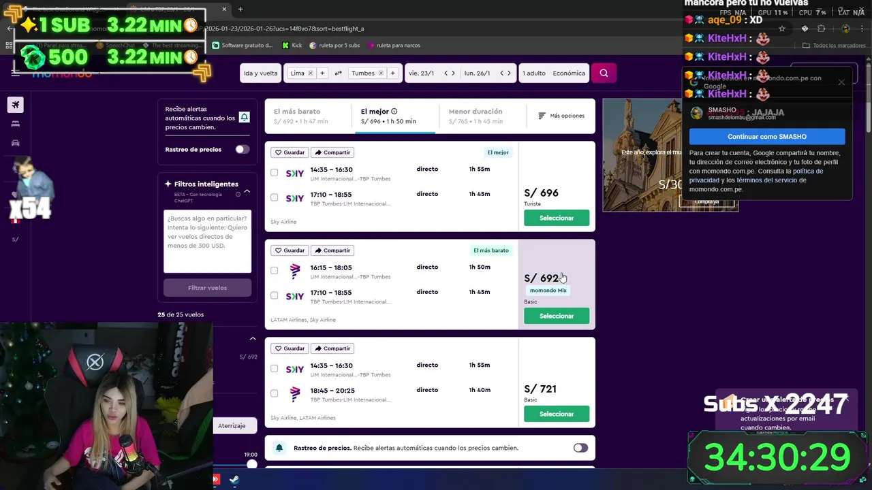The image size is (872, 490).
Task: Add another origin next to Lima
Action: tap(322, 73)
